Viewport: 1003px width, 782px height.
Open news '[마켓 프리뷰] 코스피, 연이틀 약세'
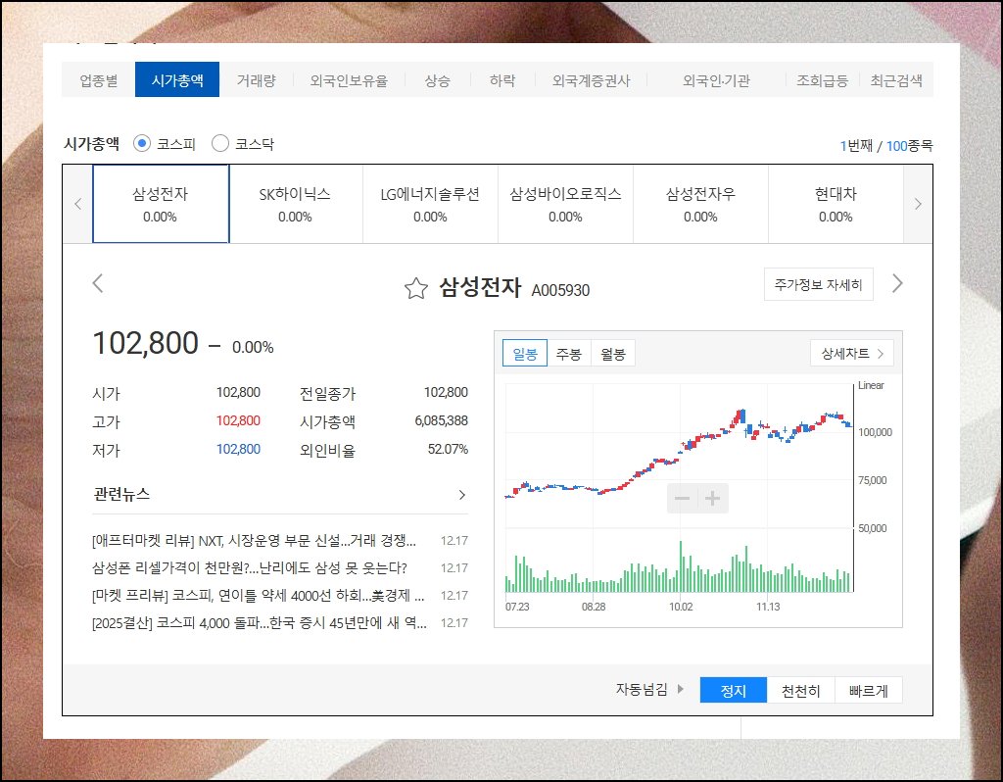click(258, 596)
